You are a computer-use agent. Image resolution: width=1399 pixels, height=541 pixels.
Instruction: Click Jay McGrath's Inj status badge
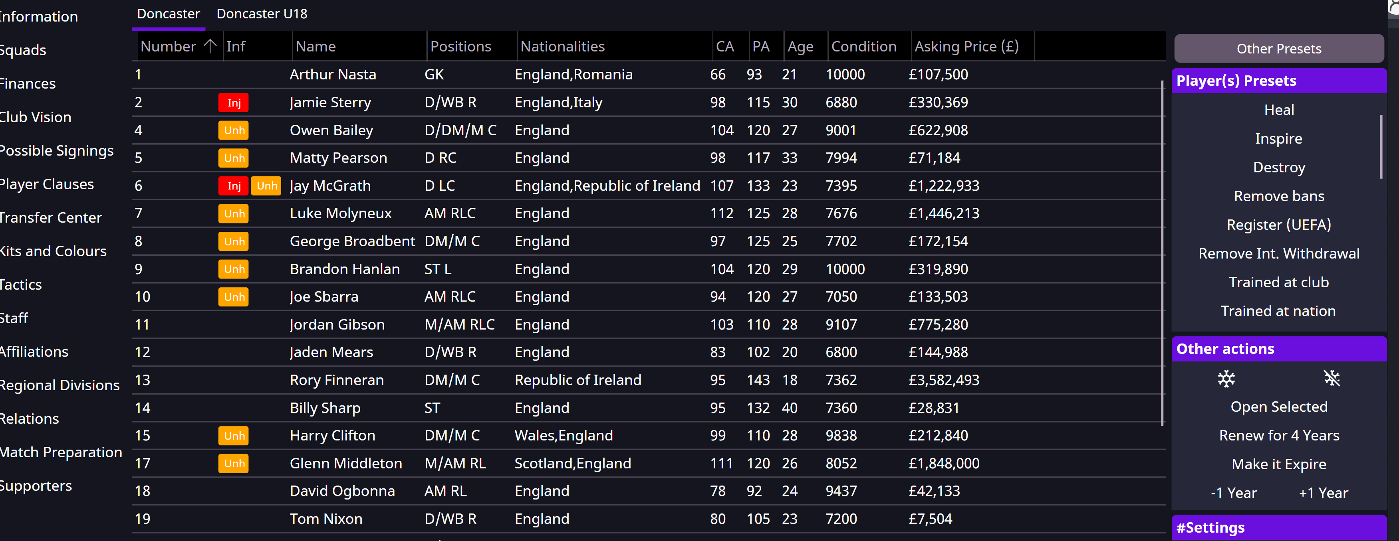[234, 186]
